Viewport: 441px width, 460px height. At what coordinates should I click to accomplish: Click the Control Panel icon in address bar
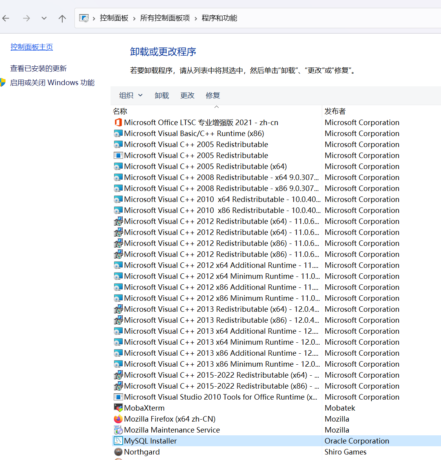click(84, 18)
